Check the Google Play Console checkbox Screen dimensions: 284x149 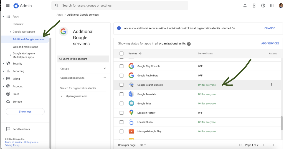point(121,66)
